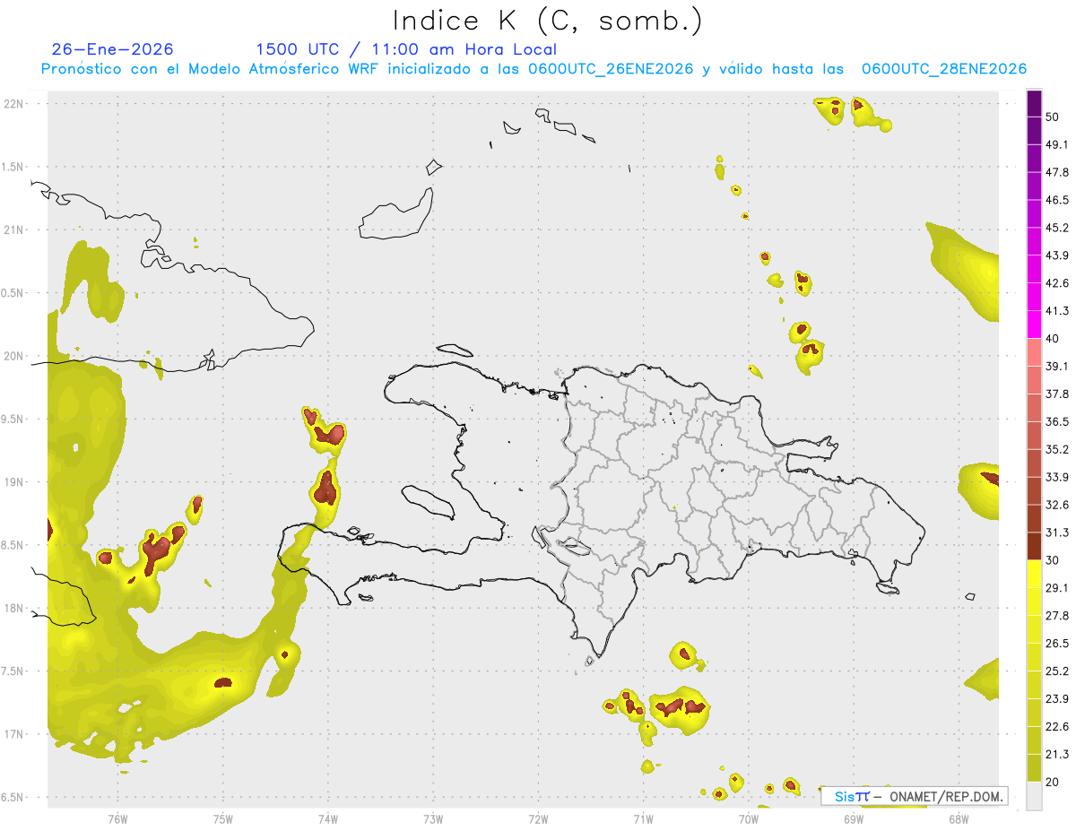The image size is (1076, 831).
Task: Click the '45.2' colorbar label
Action: (1057, 228)
